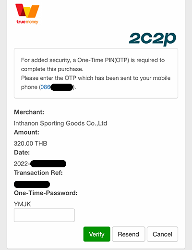Click the blue 086 phone number link
The width and height of the screenshot is (192, 250).
pos(45,87)
